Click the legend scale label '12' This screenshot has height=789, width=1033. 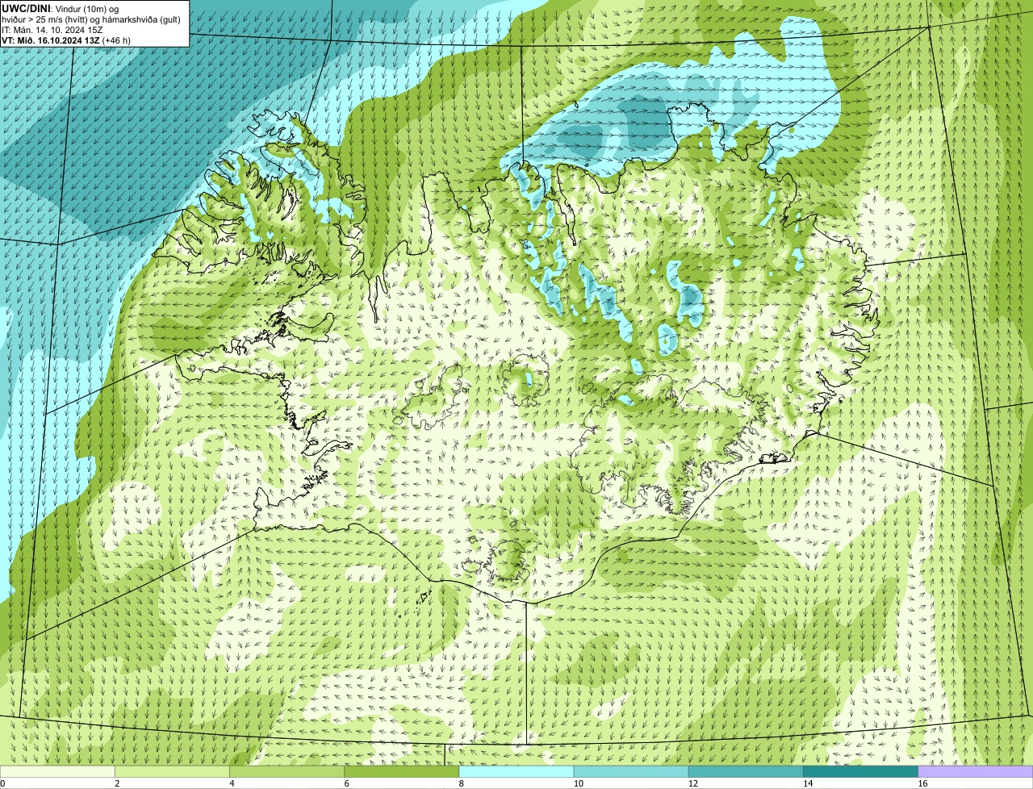(693, 783)
